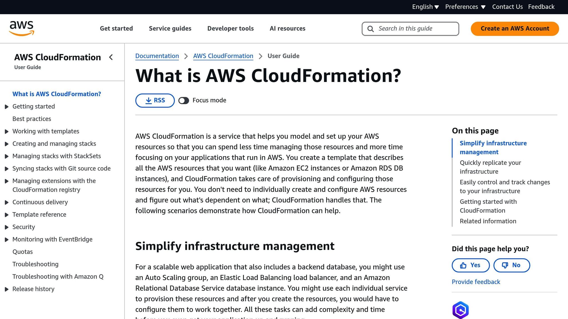Open the purple Amazon Q assistant icon
The width and height of the screenshot is (568, 319).
[460, 310]
